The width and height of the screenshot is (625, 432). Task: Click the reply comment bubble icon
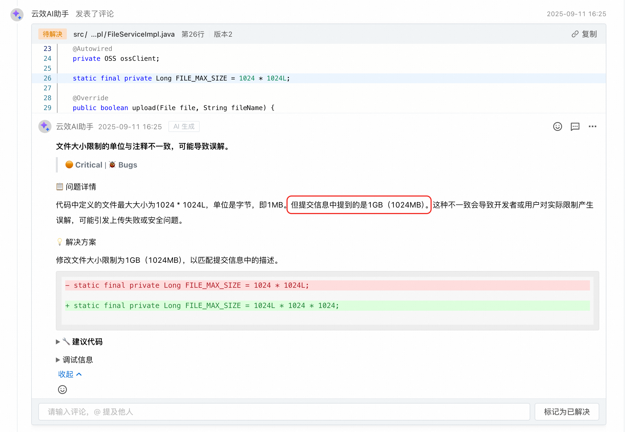(x=575, y=126)
